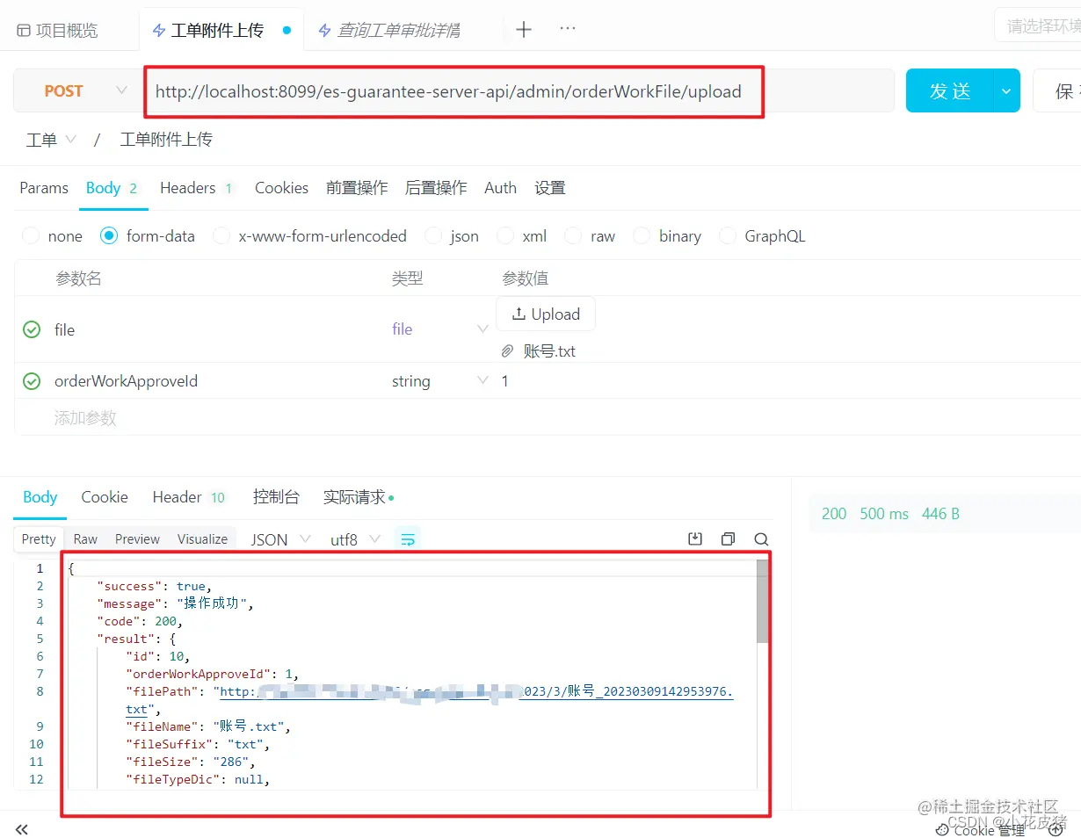Open the Params tab
The width and height of the screenshot is (1081, 838).
44,188
